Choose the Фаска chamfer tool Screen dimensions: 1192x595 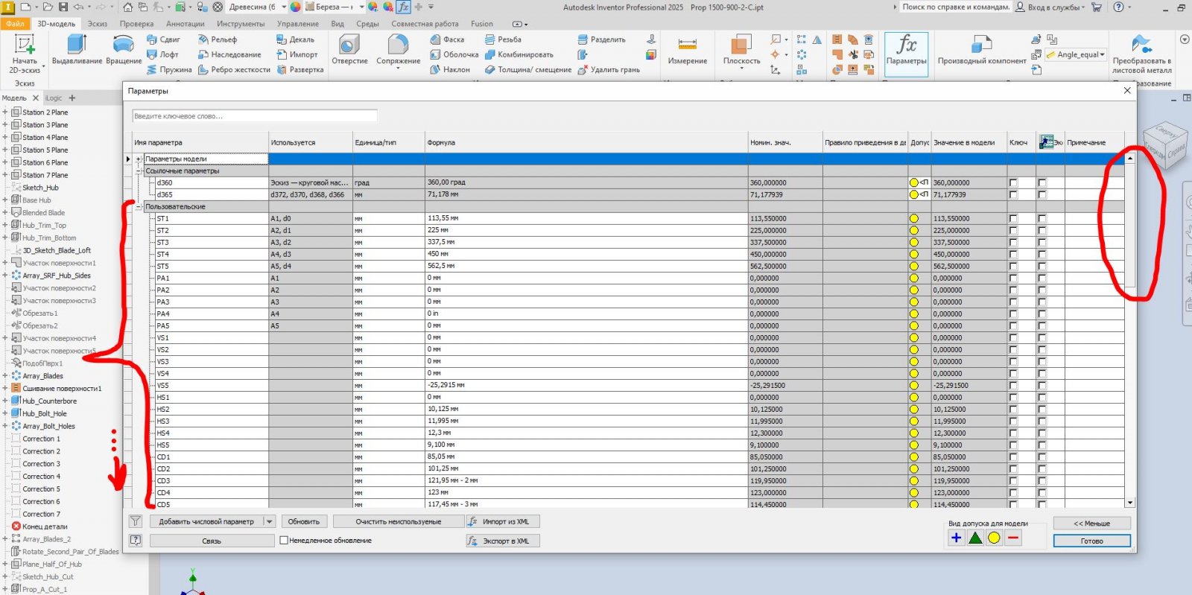click(x=447, y=39)
